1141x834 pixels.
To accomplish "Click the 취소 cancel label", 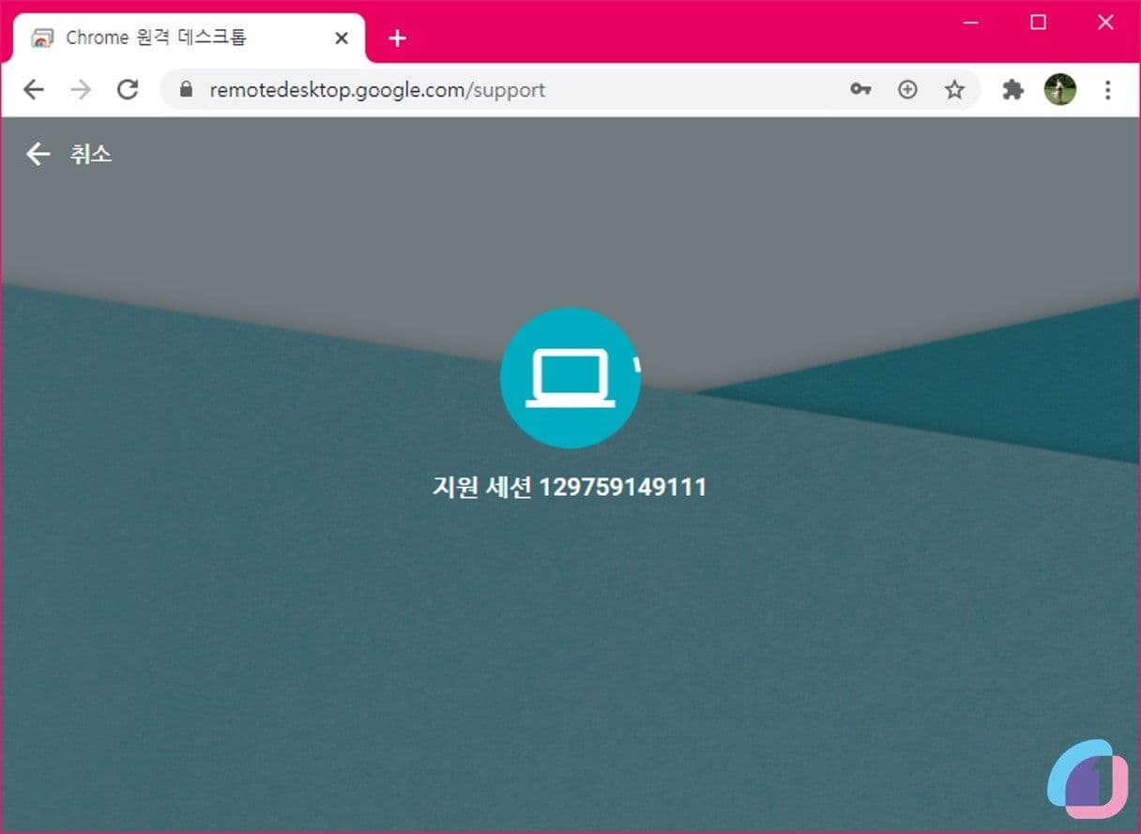I will 91,154.
